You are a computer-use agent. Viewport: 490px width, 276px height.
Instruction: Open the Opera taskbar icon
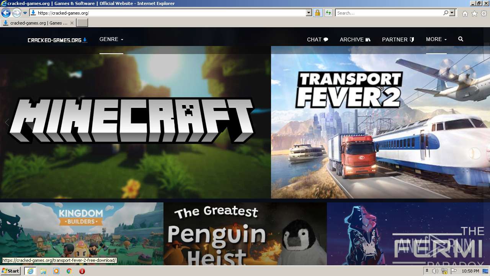[82, 271]
